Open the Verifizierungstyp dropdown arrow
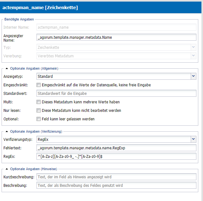Viewport: 203px width, 201px height. point(194,139)
